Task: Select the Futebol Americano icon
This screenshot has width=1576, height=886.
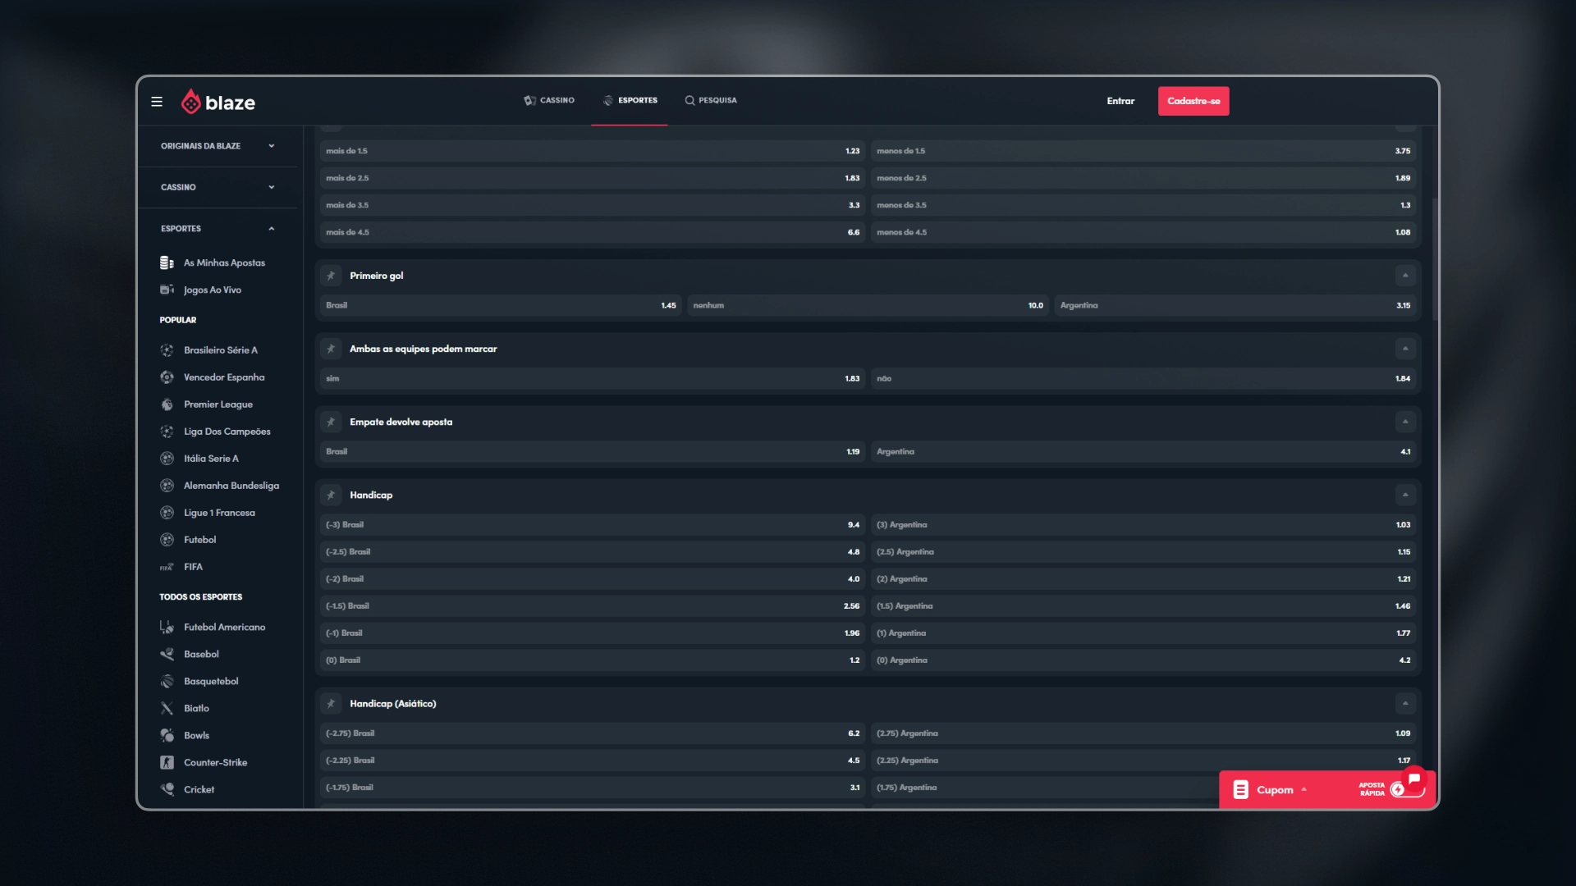Action: 167,627
